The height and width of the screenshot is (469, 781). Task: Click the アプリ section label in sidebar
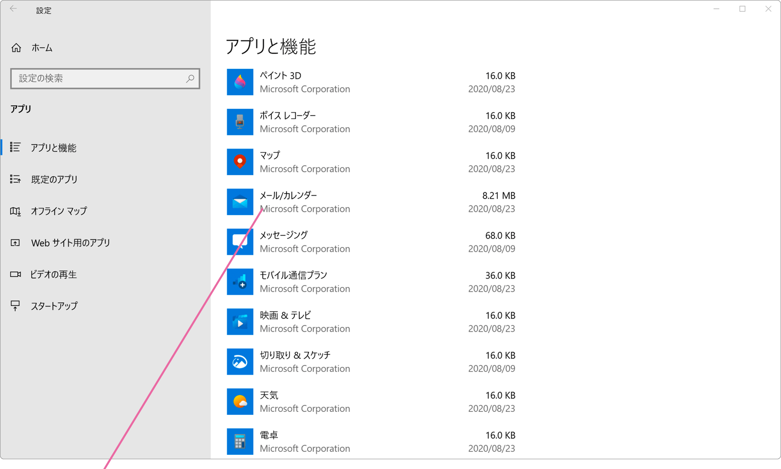(21, 109)
